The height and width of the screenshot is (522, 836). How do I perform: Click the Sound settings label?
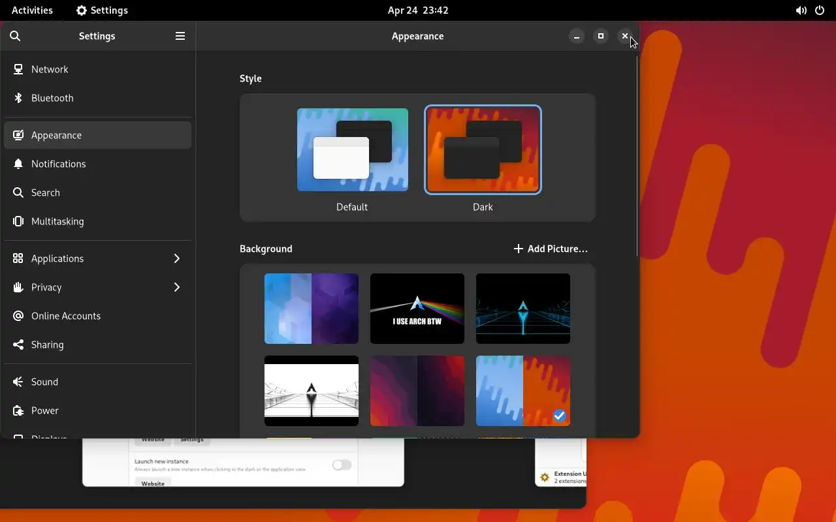click(x=45, y=382)
